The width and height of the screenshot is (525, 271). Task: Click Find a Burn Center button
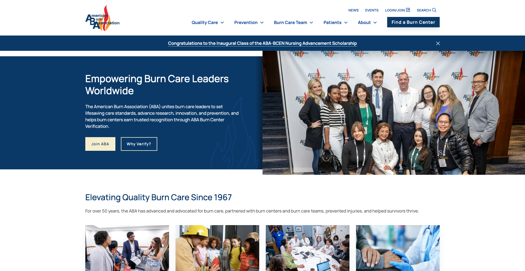(413, 22)
